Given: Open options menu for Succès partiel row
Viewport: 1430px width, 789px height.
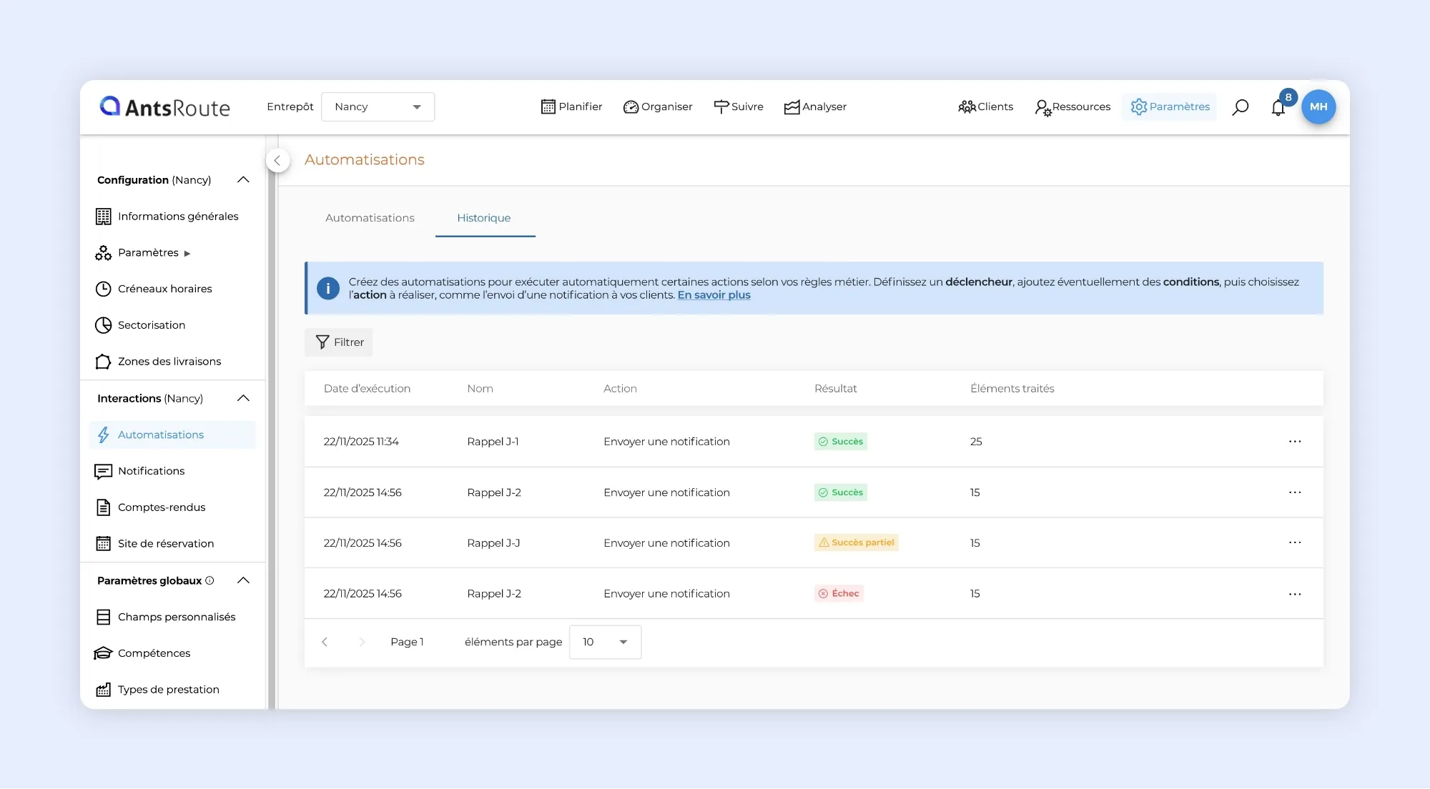Looking at the screenshot, I should coord(1295,543).
